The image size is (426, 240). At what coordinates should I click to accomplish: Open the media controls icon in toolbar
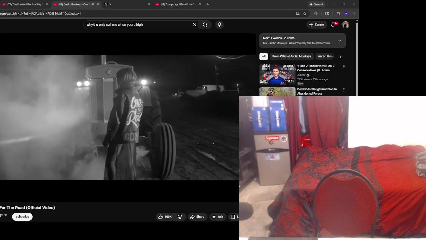338,14
